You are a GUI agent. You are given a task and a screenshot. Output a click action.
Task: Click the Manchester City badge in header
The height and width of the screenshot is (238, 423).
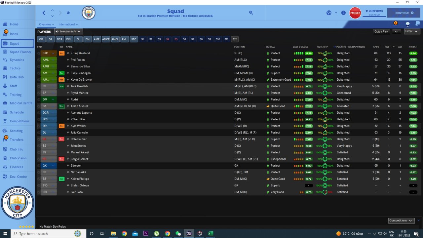coord(88,13)
